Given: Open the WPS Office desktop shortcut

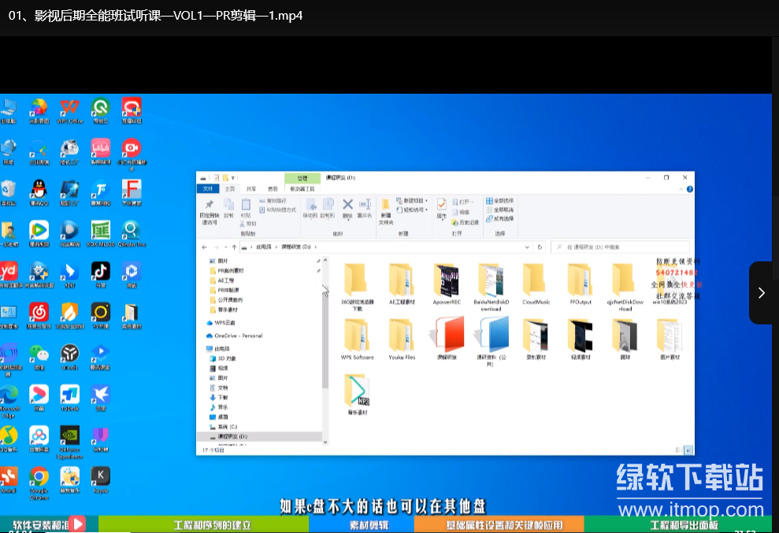Looking at the screenshot, I should [69, 111].
